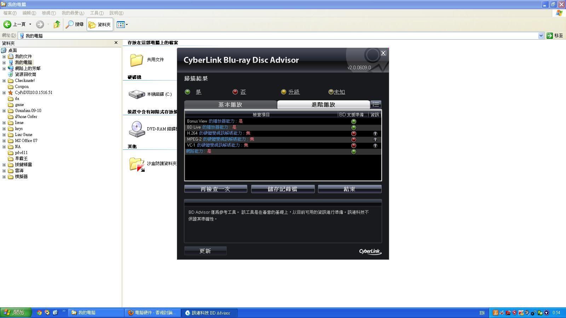Expand the 模擬器 folder node
The height and width of the screenshot is (318, 566).
click(x=4, y=177)
